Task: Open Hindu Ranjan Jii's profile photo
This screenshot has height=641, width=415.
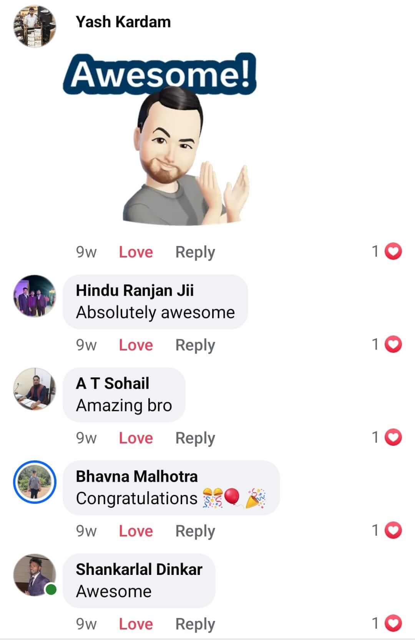Action: coord(35,296)
